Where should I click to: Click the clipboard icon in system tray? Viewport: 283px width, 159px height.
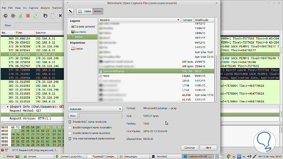pos(217,156)
